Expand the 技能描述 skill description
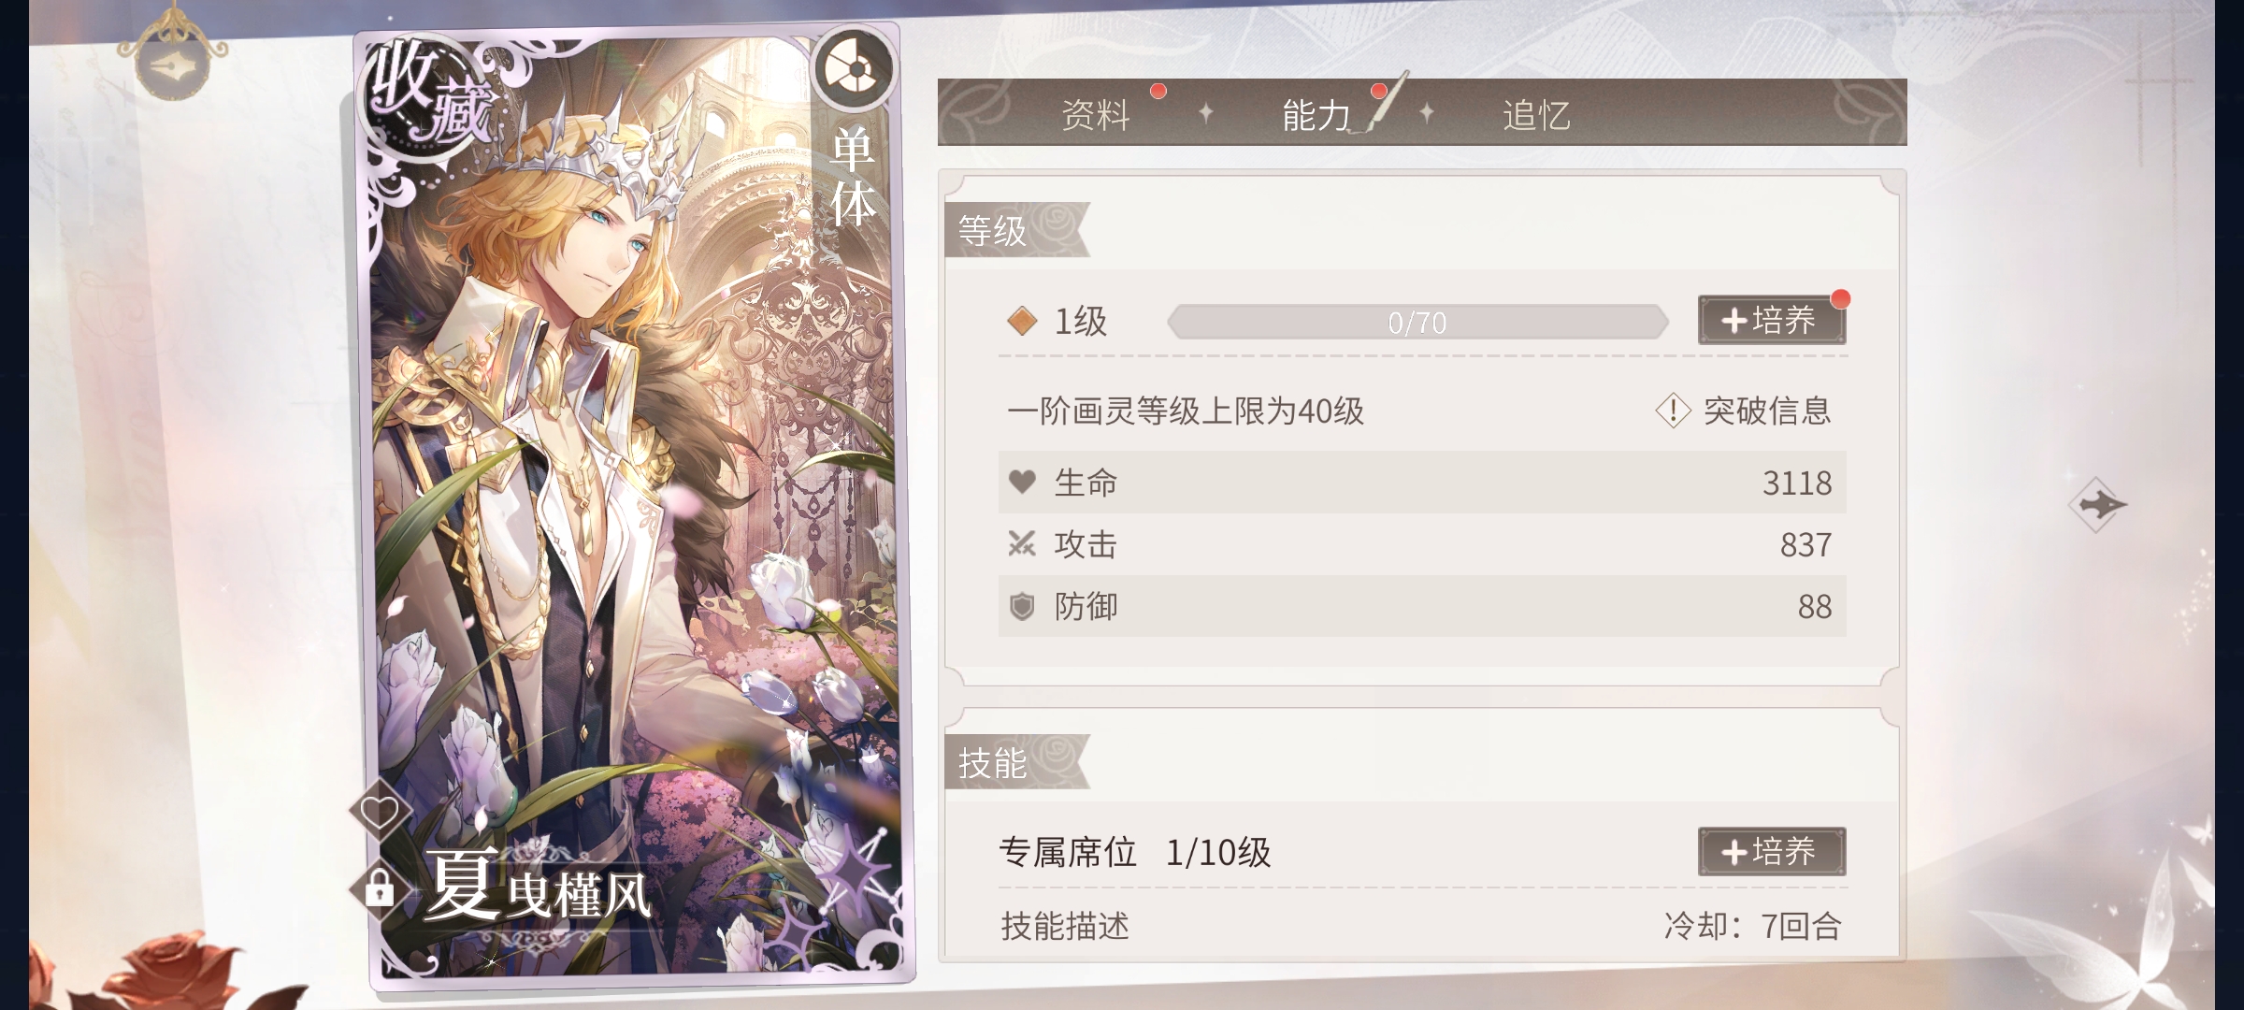 (1065, 926)
